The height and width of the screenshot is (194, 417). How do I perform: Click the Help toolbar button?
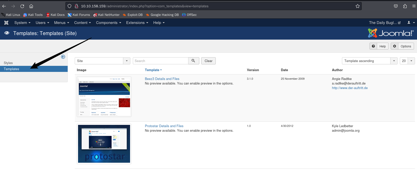379,46
